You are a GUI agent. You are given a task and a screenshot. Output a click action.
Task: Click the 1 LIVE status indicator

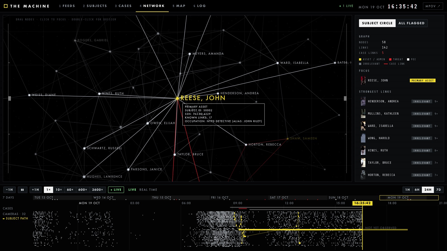pyautogui.click(x=346, y=6)
